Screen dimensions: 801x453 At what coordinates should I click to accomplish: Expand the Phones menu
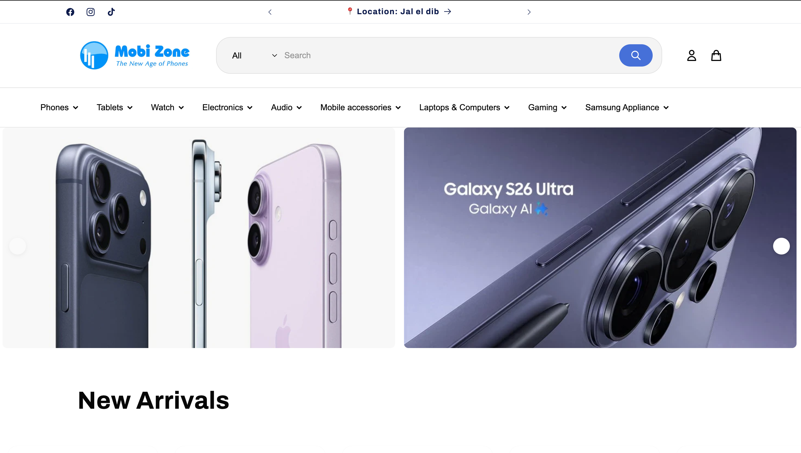point(59,107)
